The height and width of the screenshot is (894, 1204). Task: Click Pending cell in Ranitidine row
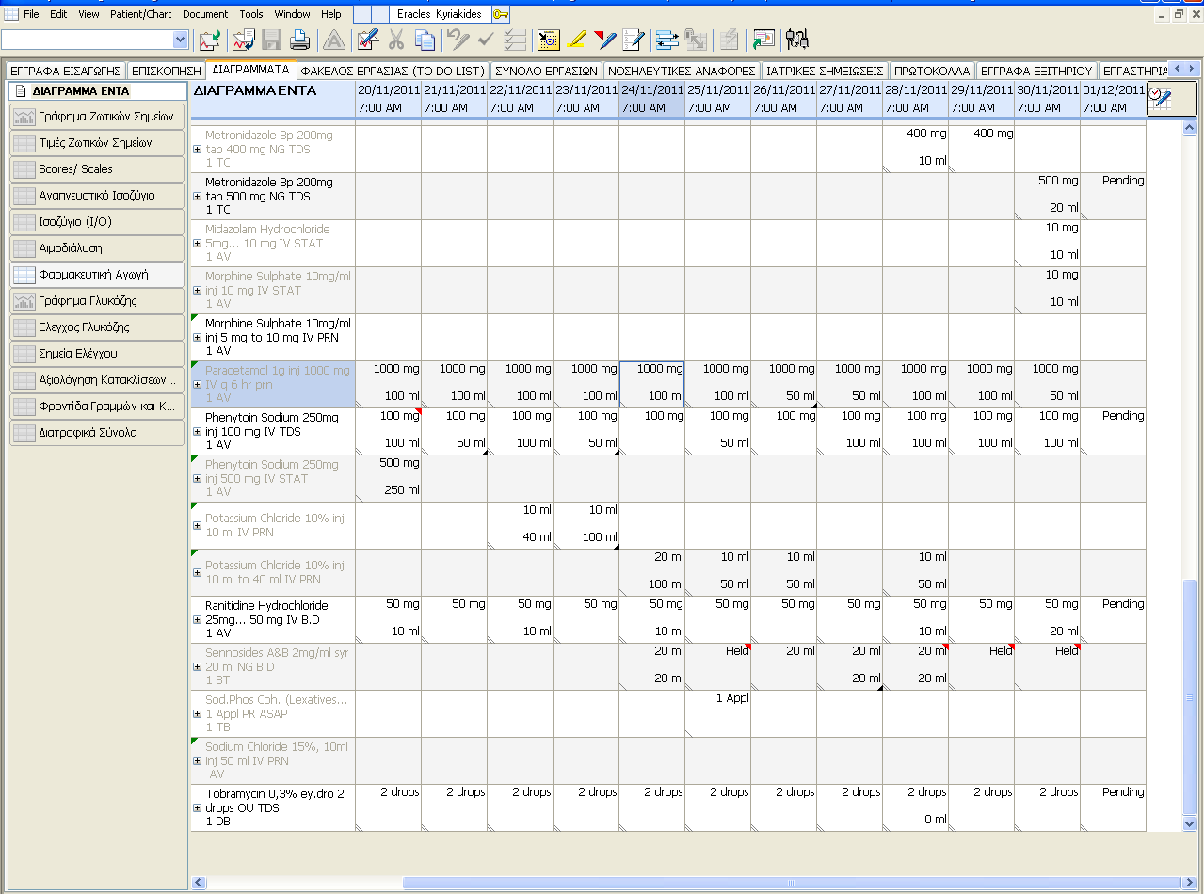pyautogui.click(x=1113, y=619)
